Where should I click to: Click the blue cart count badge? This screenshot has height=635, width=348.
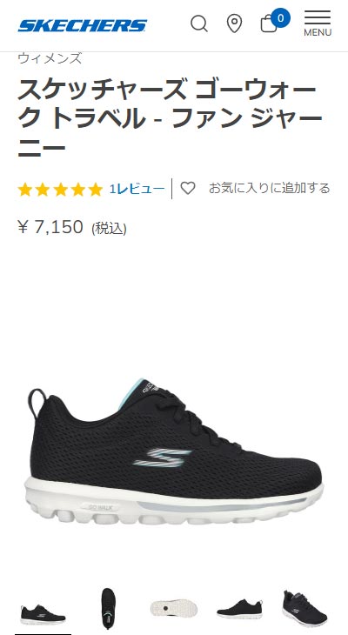coord(281,17)
